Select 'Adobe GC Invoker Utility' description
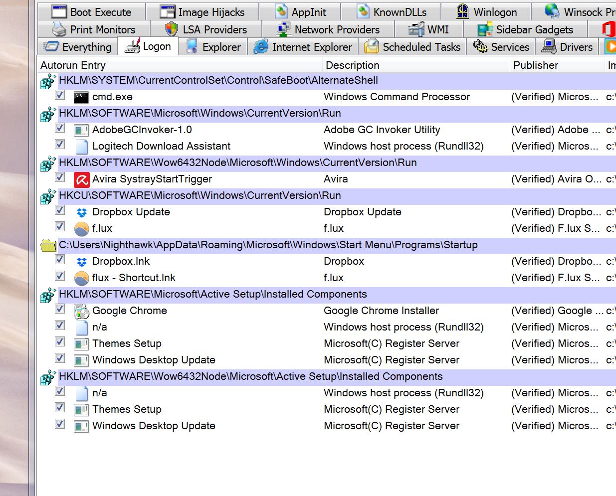This screenshot has width=616, height=496. [382, 130]
